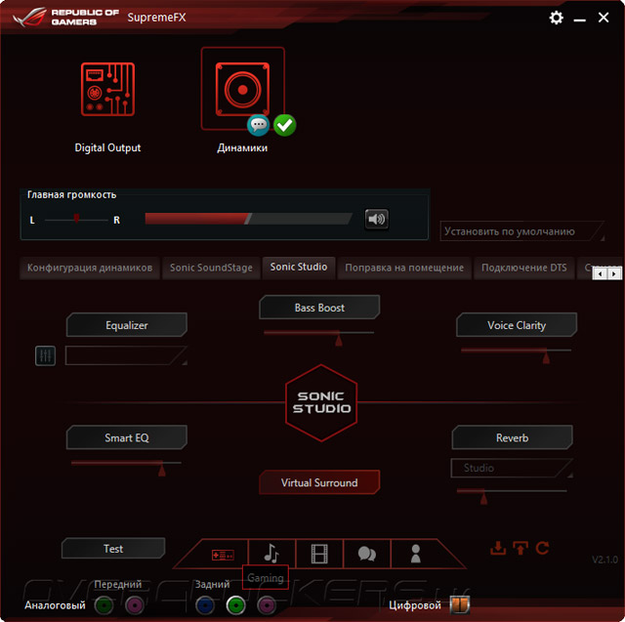625x622 pixels.
Task: Open the Equalizer preset dropdown
Action: [126, 355]
